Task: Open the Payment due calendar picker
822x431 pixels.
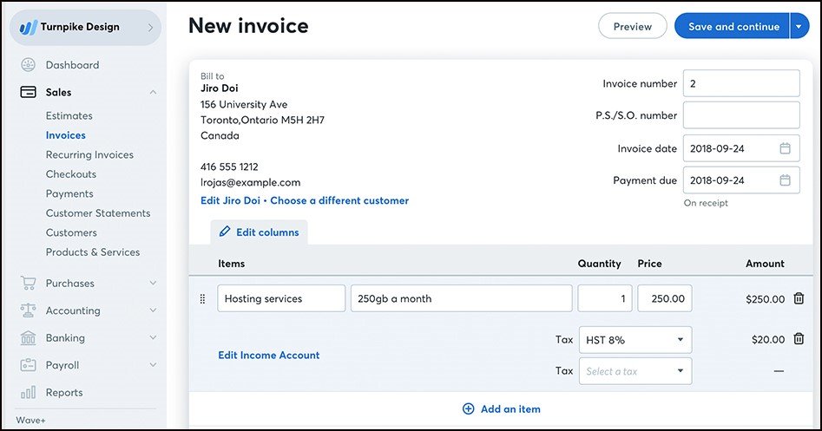Action: coord(785,180)
